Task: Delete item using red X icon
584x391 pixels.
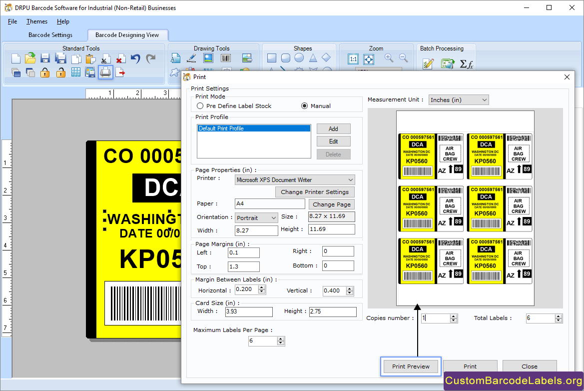Action: (120, 59)
